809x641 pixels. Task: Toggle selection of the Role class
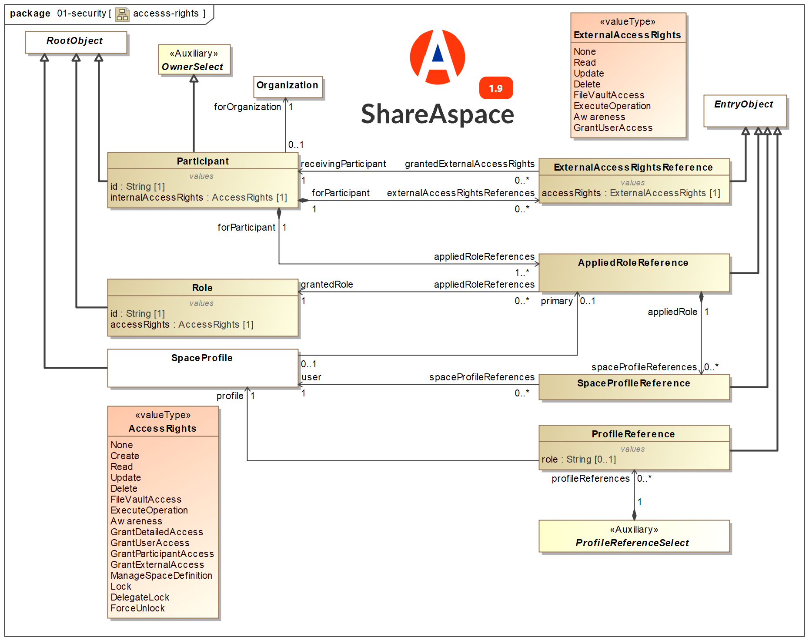tap(203, 288)
